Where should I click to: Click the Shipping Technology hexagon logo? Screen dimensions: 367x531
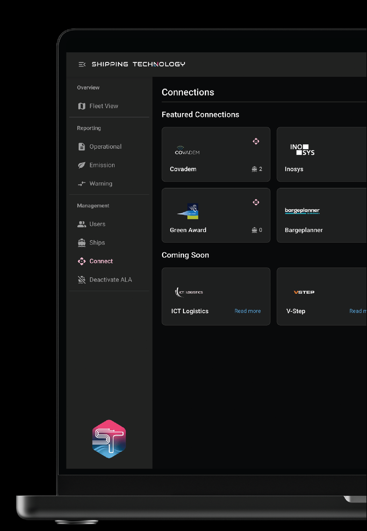pos(109,439)
